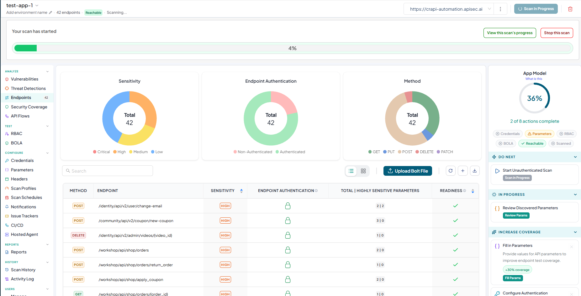Image resolution: width=581 pixels, height=296 pixels.
Task: Open the three-dot options menu beside the URL
Action: tap(500, 9)
